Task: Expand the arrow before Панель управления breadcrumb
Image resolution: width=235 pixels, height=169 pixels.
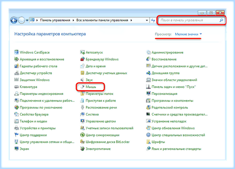Action: click(37, 20)
